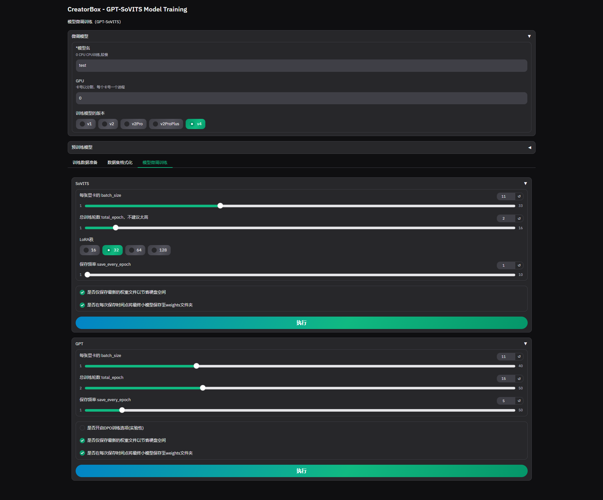Click GPT total_epoch slider handle
The height and width of the screenshot is (500, 603).
click(x=203, y=388)
